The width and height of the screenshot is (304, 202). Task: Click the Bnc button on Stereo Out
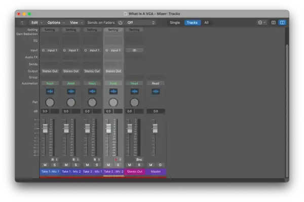pos(139,159)
